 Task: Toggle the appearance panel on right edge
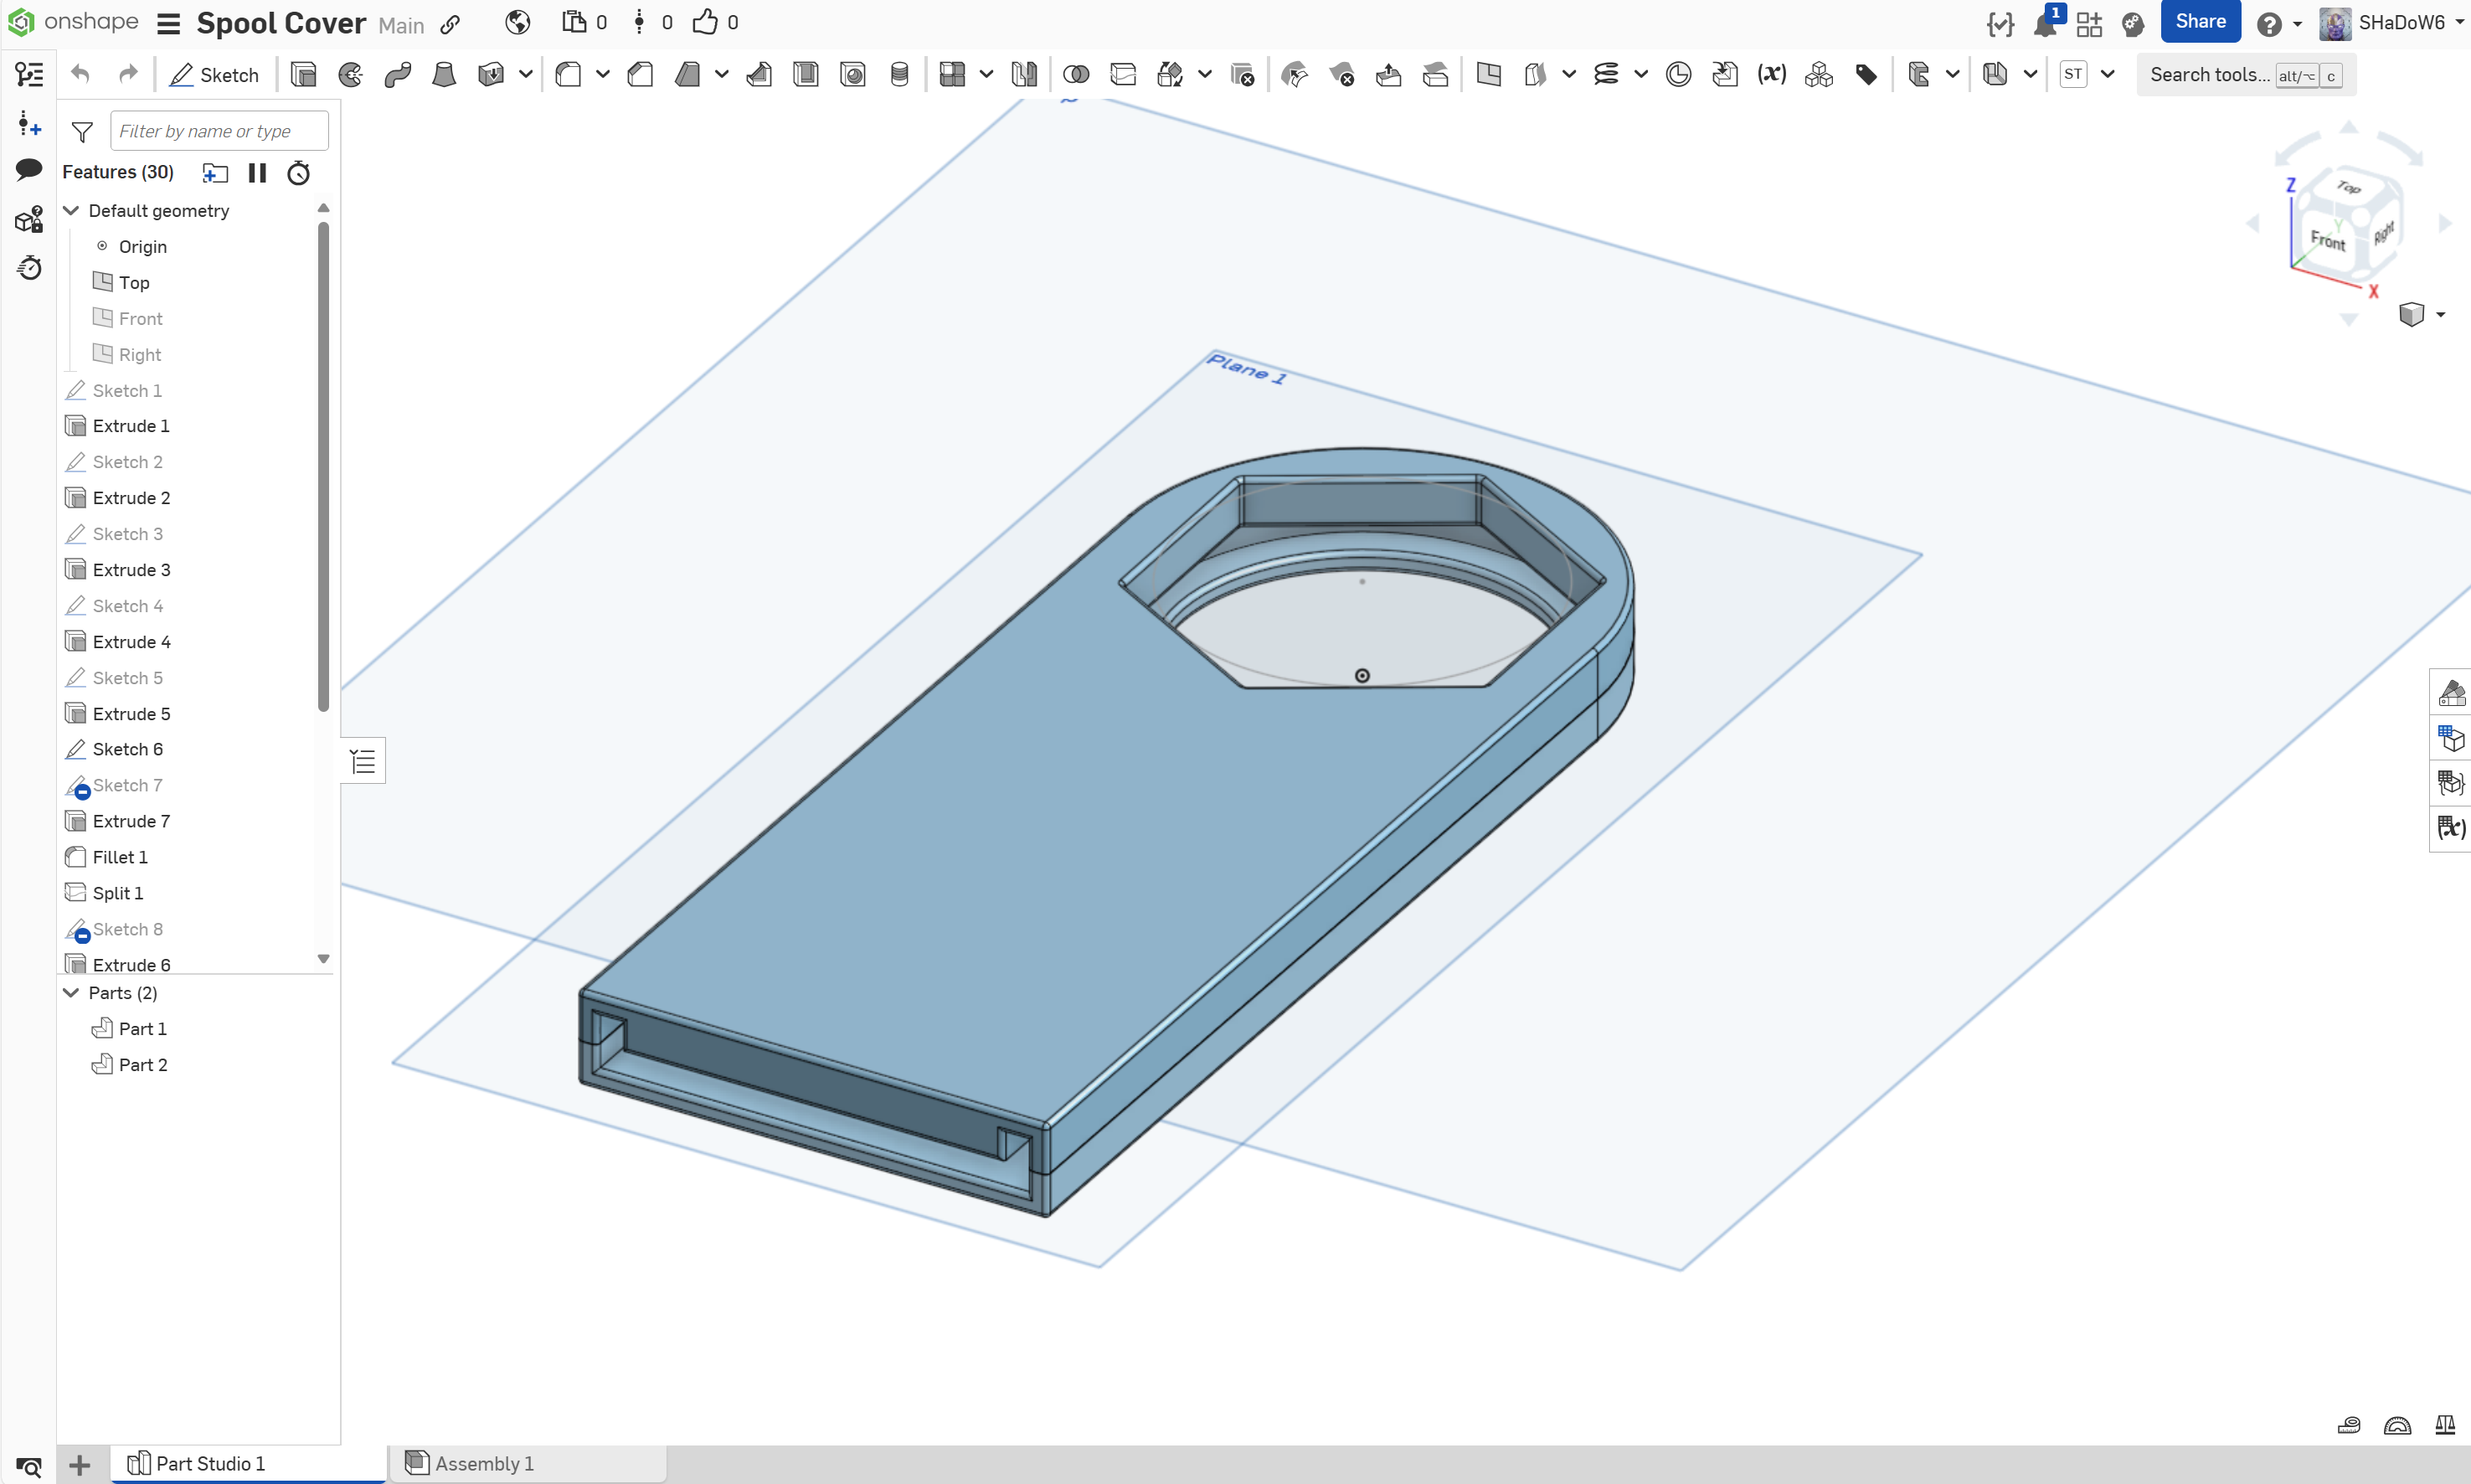point(2451,692)
